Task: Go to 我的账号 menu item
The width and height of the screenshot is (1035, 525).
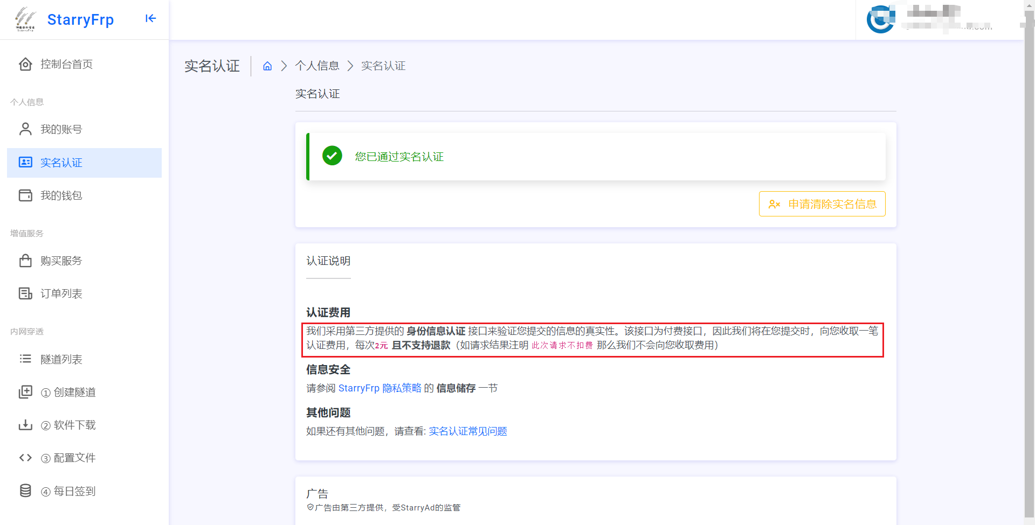Action: point(84,129)
